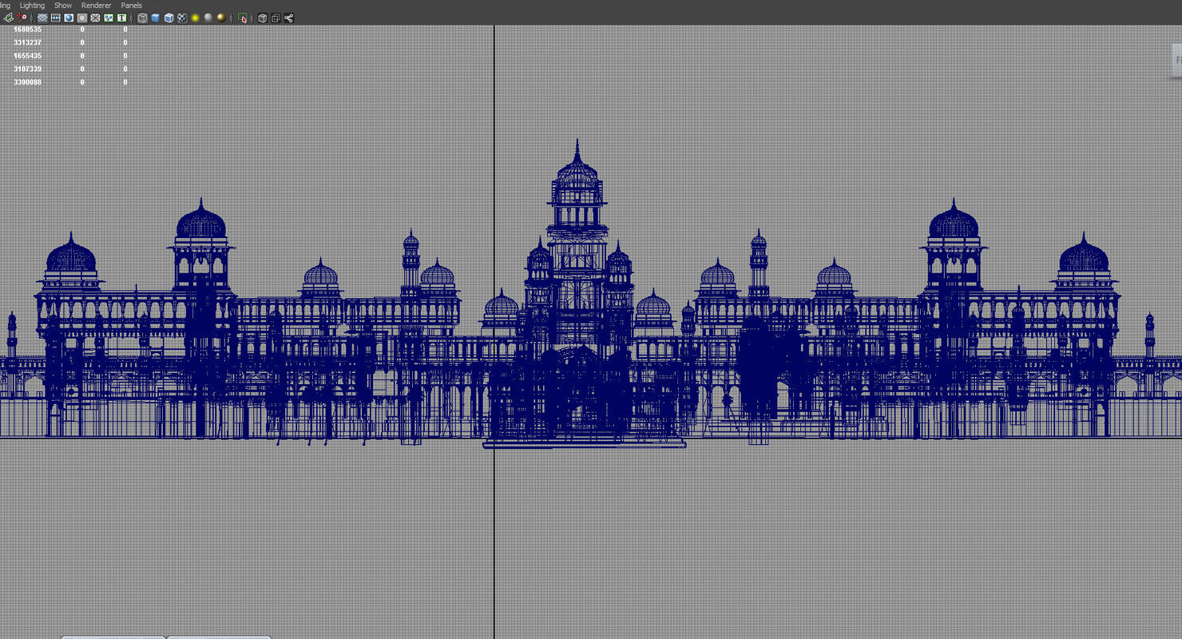Open the Renderer menu
Viewport: 1182px width, 639px height.
click(96, 6)
